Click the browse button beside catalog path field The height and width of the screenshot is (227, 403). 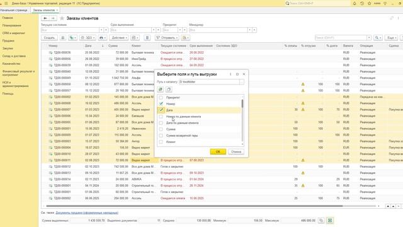(242, 82)
